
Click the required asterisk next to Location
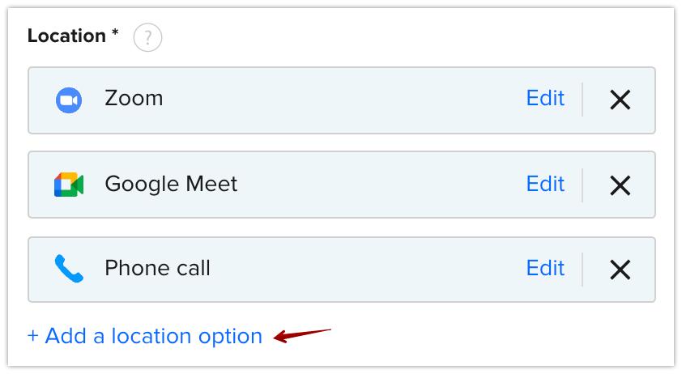115,32
